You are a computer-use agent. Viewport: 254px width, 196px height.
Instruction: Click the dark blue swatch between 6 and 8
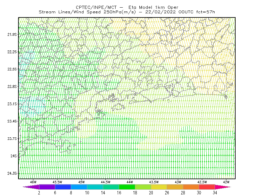(63, 187)
